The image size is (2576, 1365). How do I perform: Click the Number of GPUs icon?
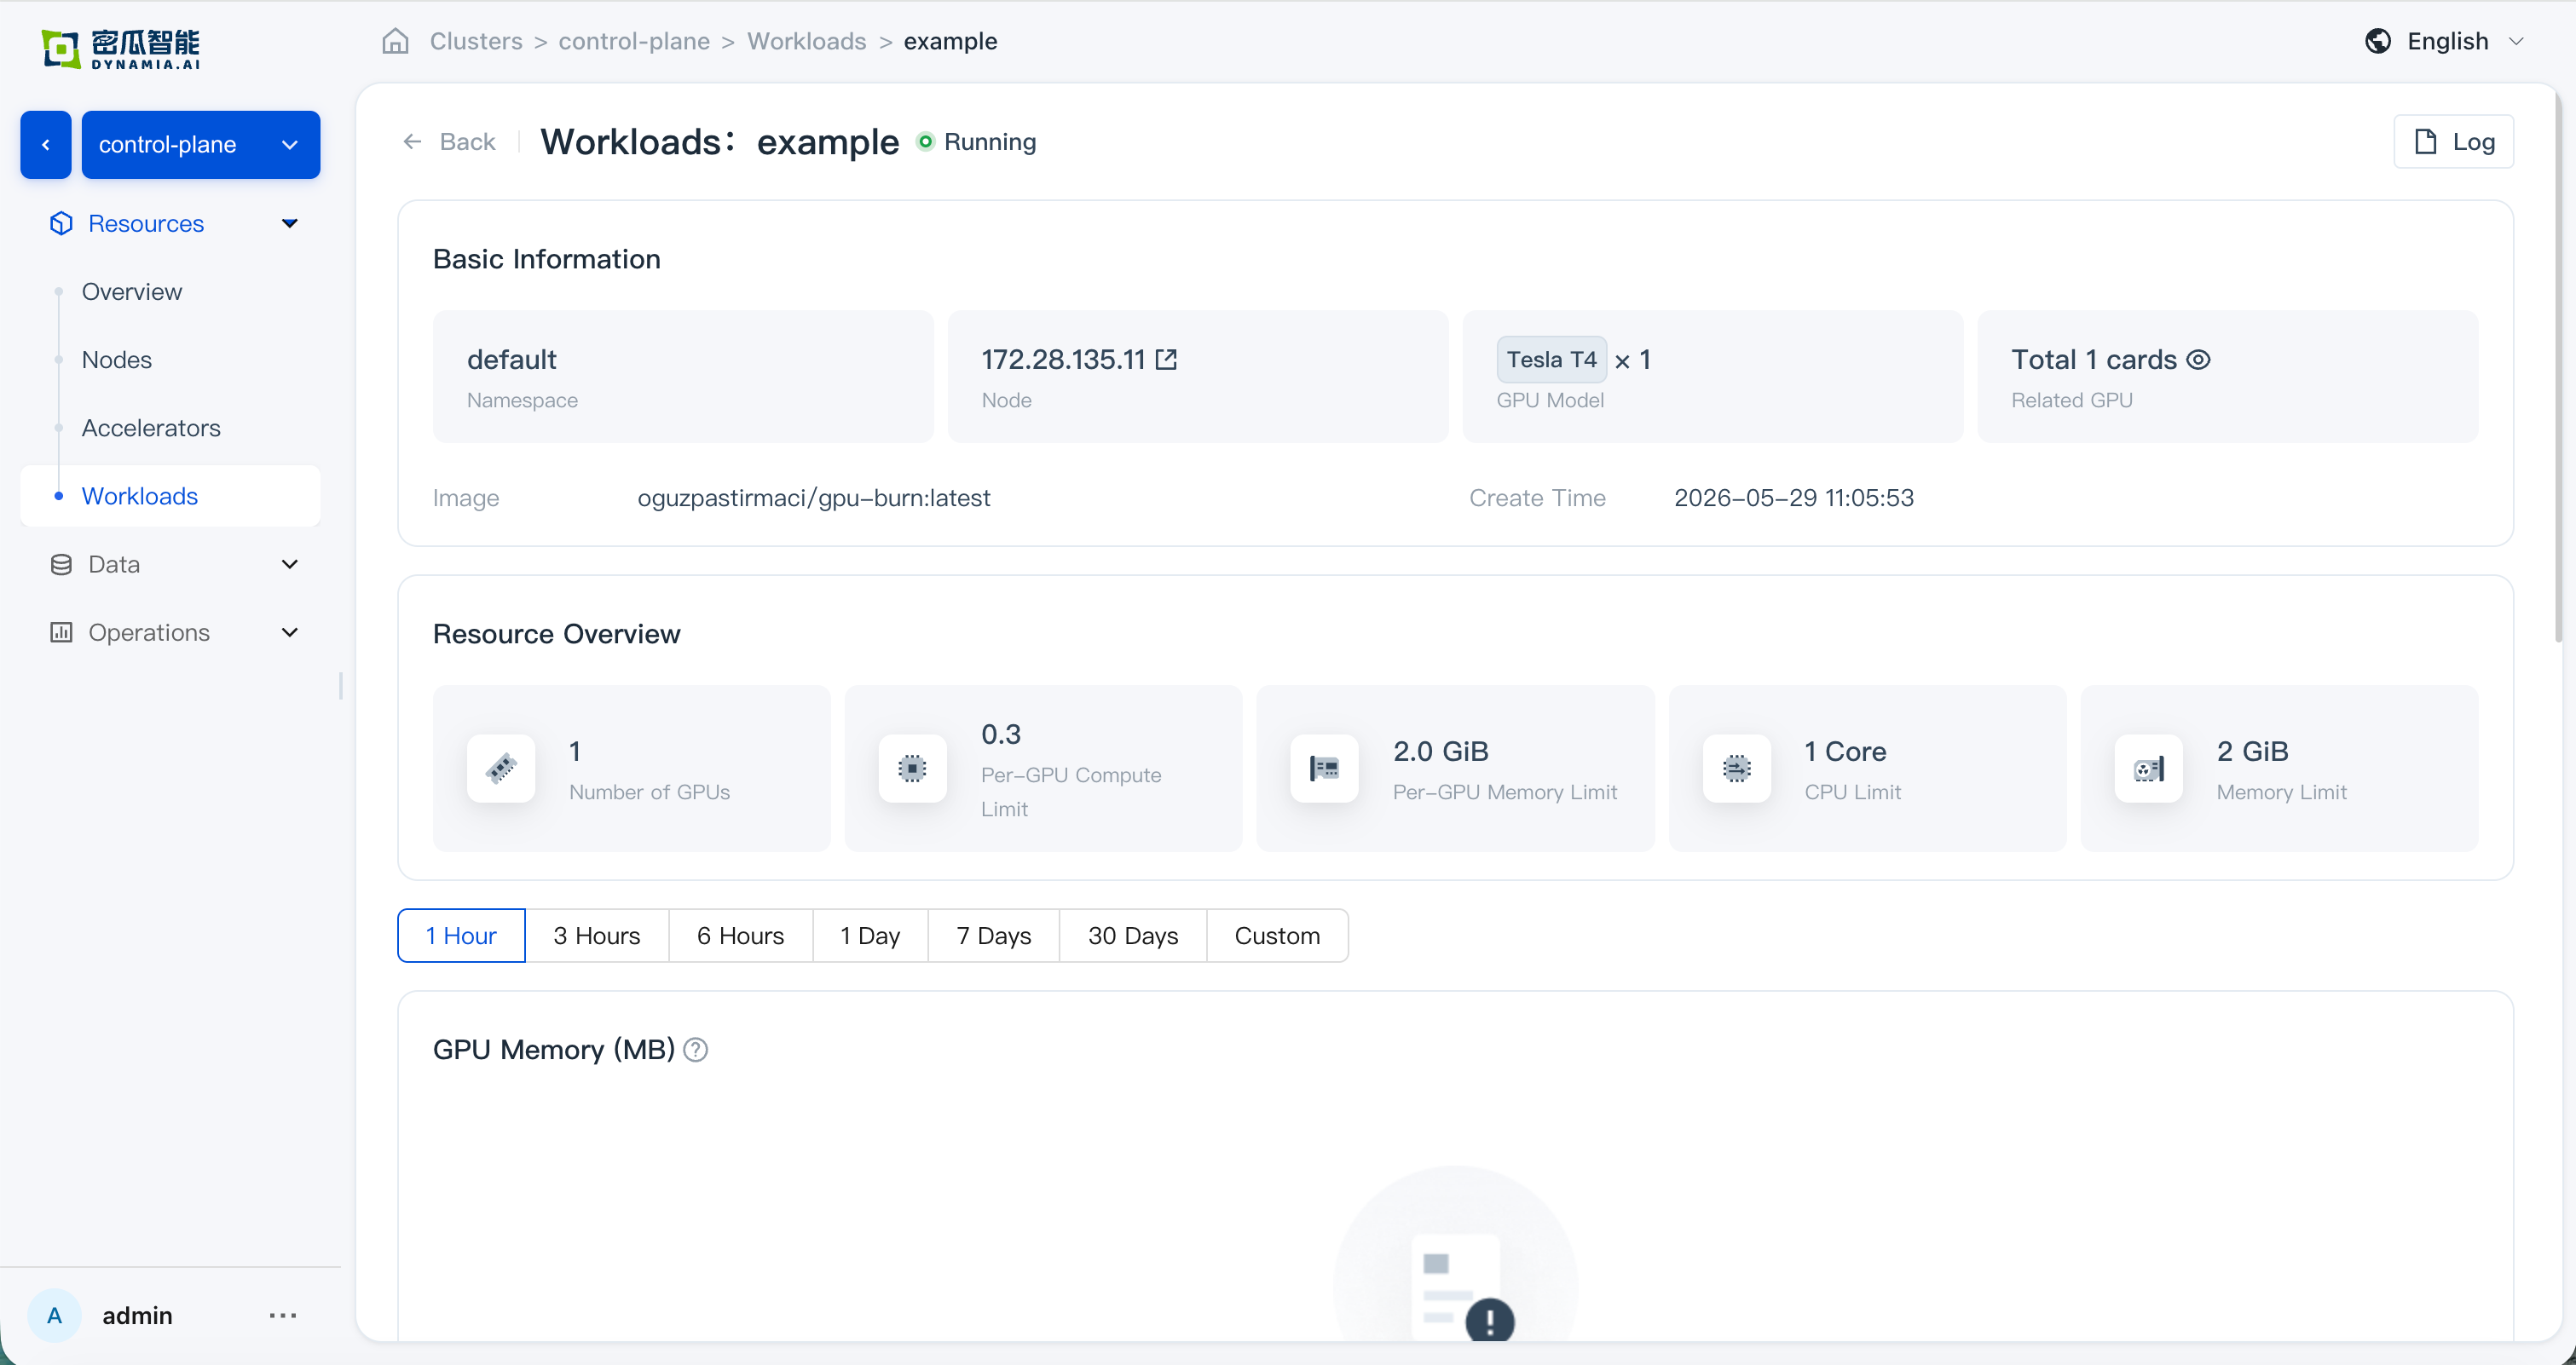click(501, 769)
